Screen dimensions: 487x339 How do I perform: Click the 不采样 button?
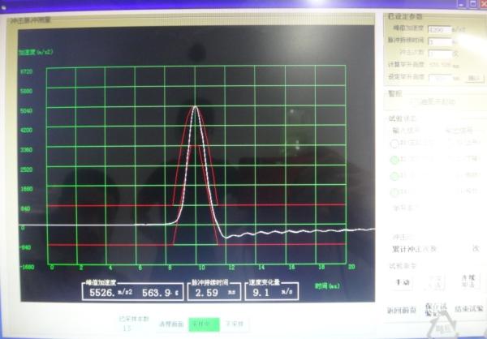pyautogui.click(x=235, y=324)
